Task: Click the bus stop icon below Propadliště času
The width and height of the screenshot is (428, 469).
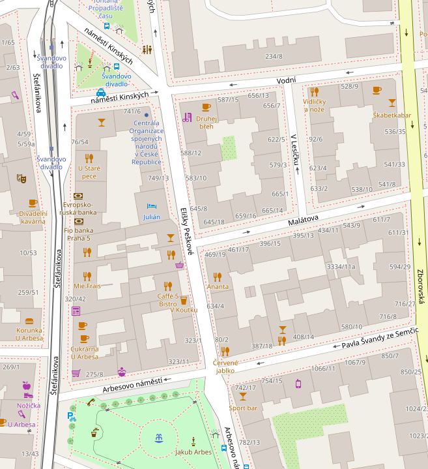Action: 107,26
